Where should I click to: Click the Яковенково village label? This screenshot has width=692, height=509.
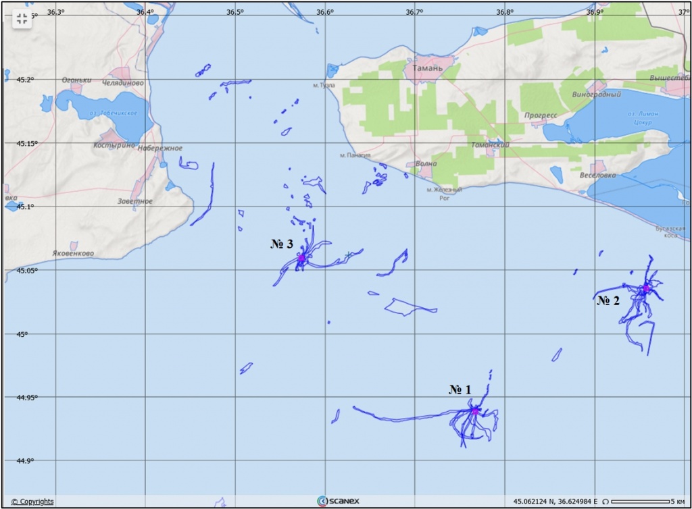click(x=73, y=254)
